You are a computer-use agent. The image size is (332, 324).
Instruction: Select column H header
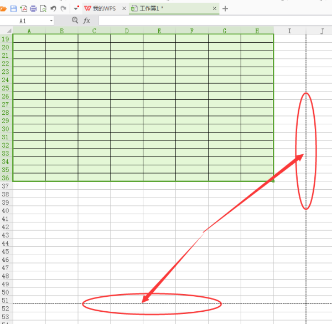(257, 31)
